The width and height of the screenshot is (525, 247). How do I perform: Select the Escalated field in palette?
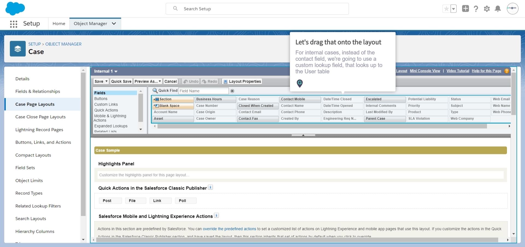[x=385, y=99]
